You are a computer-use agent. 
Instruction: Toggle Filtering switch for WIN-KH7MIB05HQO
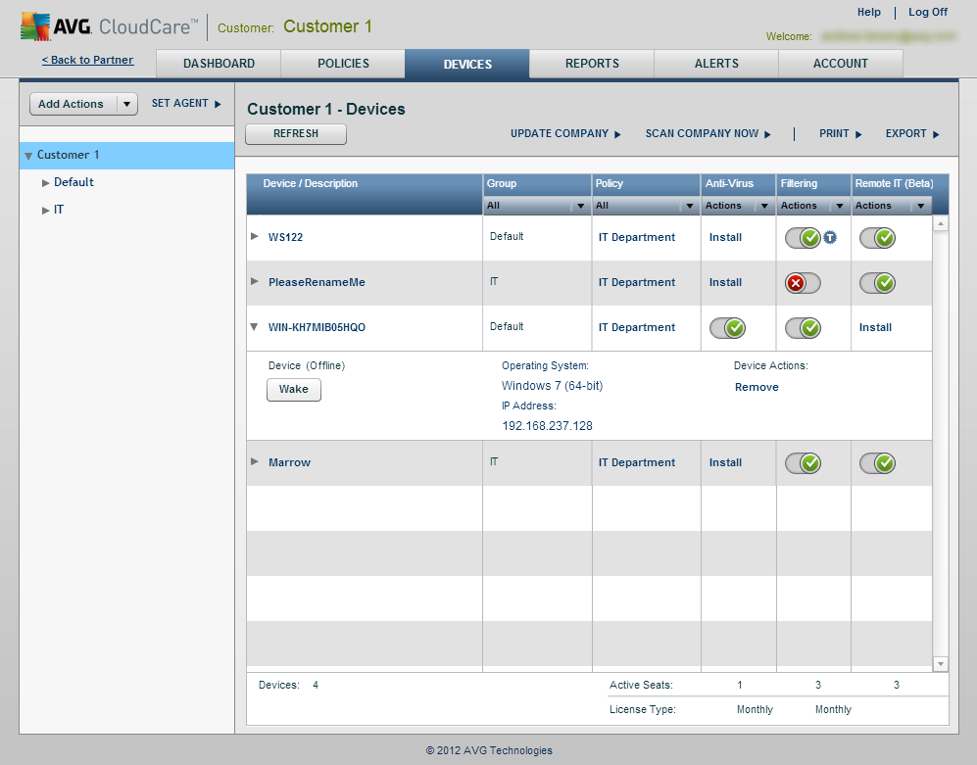tap(803, 328)
